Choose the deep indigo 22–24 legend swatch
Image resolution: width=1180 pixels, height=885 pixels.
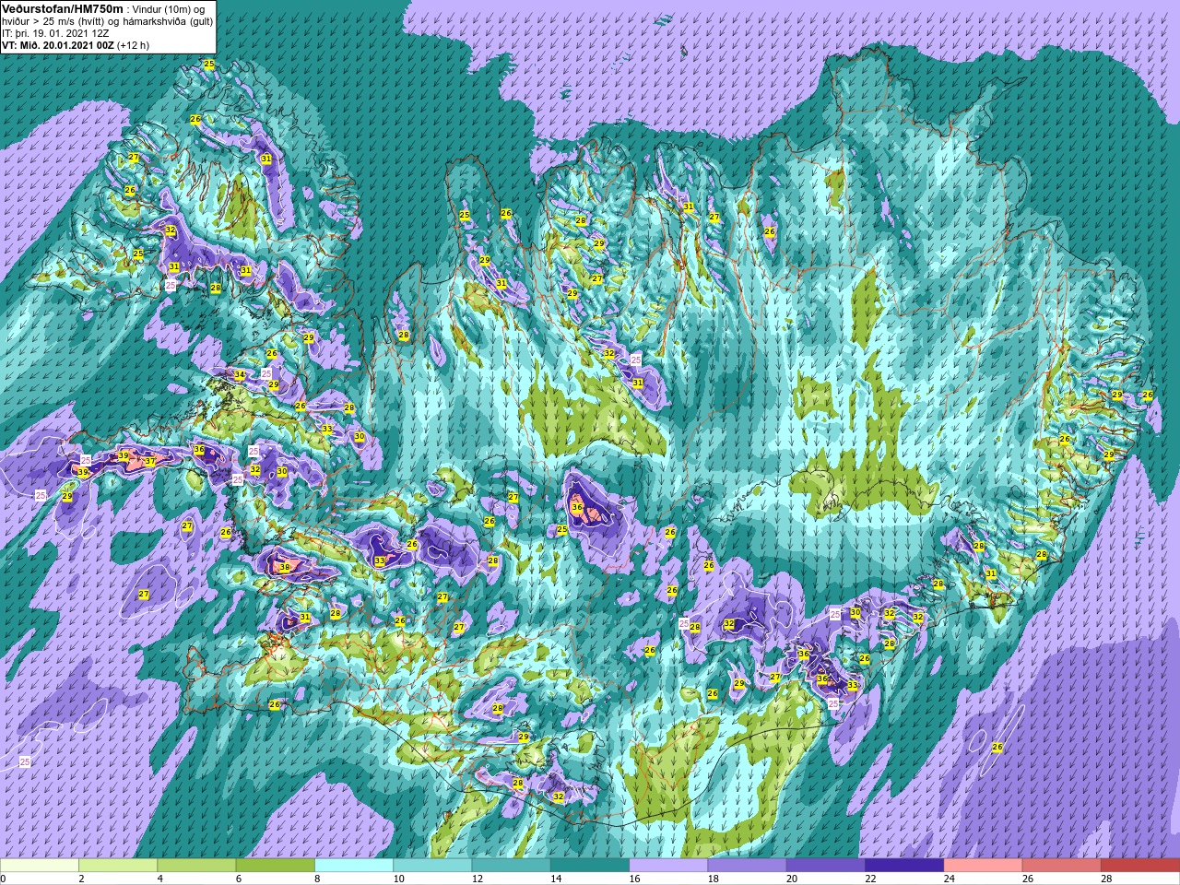903,866
